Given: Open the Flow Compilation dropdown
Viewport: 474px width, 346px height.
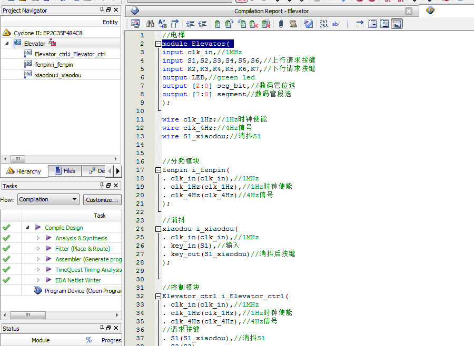Looking at the screenshot, I should coord(74,200).
